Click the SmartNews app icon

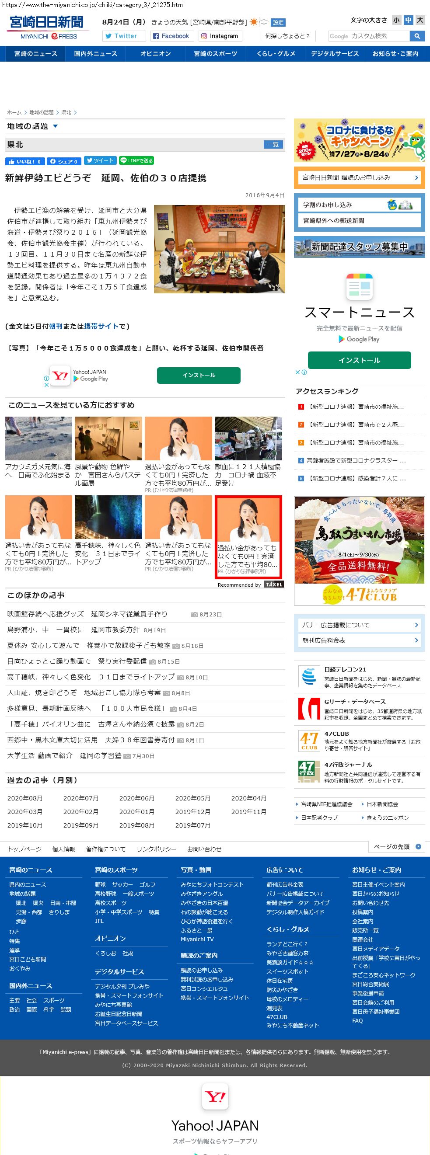tap(360, 287)
